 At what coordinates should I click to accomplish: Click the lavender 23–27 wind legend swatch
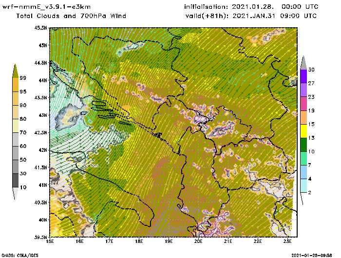point(303,90)
